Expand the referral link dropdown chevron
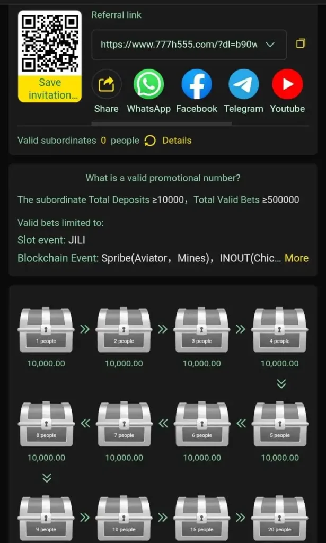The image size is (326, 543). tap(270, 45)
